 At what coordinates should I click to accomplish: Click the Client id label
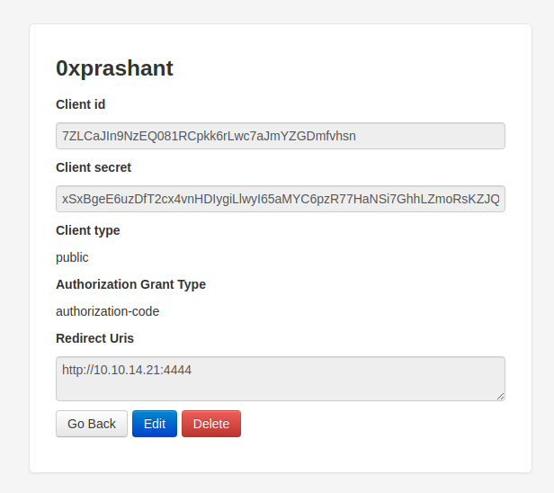(x=81, y=104)
